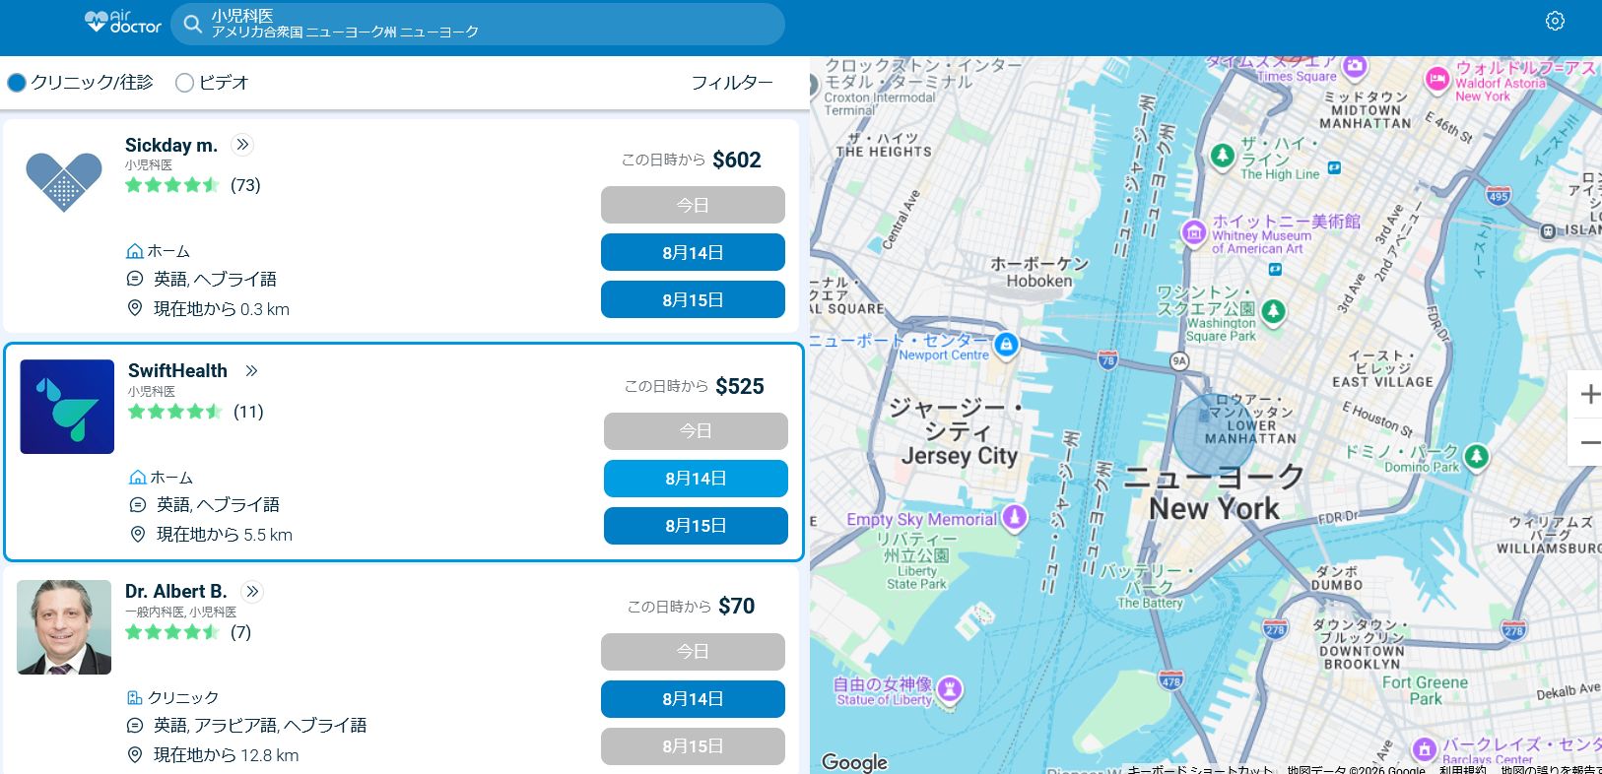Select the クリニック/往診 radio option
Screen dimensions: 1602x774
point(16,83)
